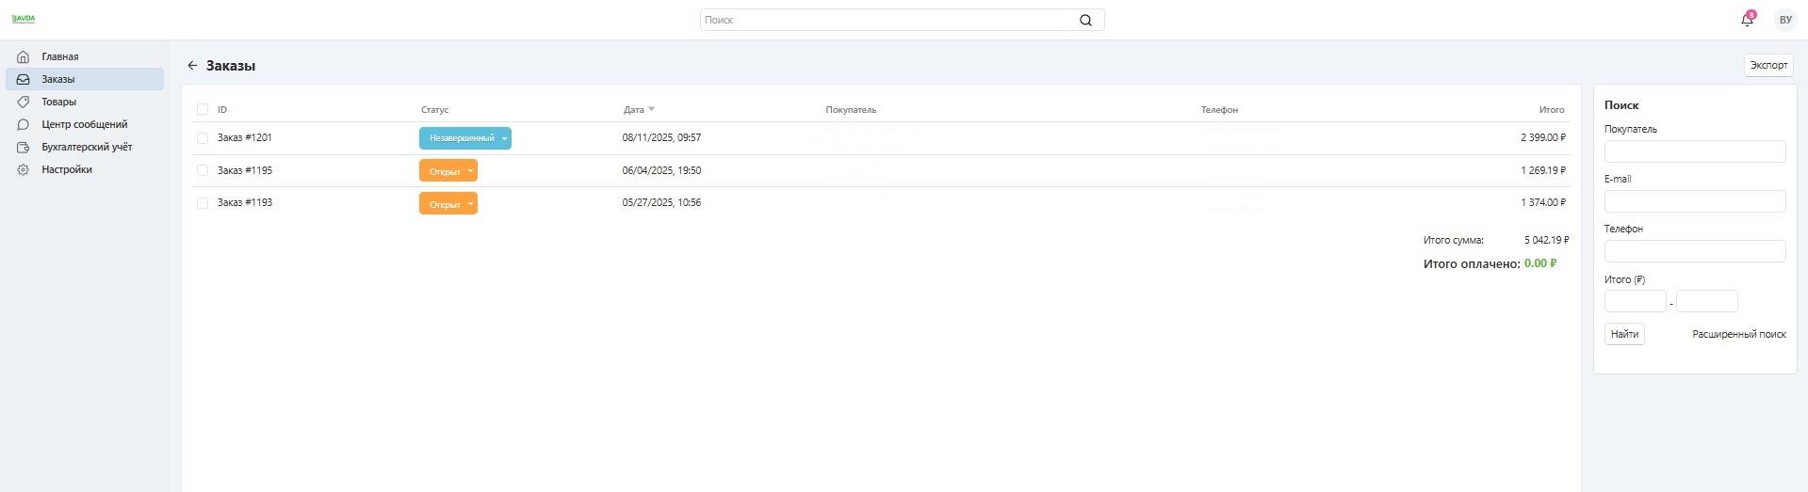Toggle the select-all checkbox in table header
This screenshot has width=1808, height=492.
click(x=203, y=109)
